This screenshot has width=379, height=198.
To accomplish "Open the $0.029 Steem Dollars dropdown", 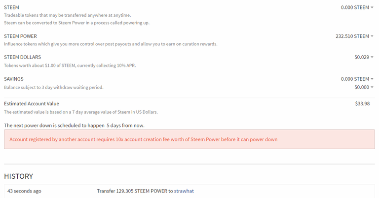I will click(x=364, y=57).
